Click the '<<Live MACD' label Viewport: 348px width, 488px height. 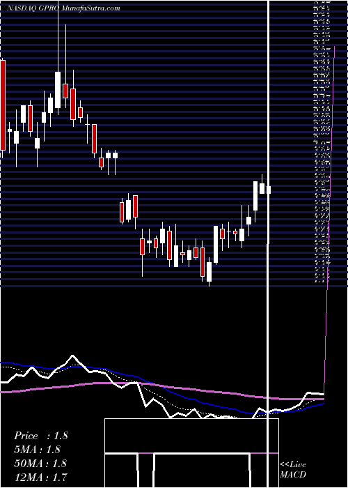point(293,469)
